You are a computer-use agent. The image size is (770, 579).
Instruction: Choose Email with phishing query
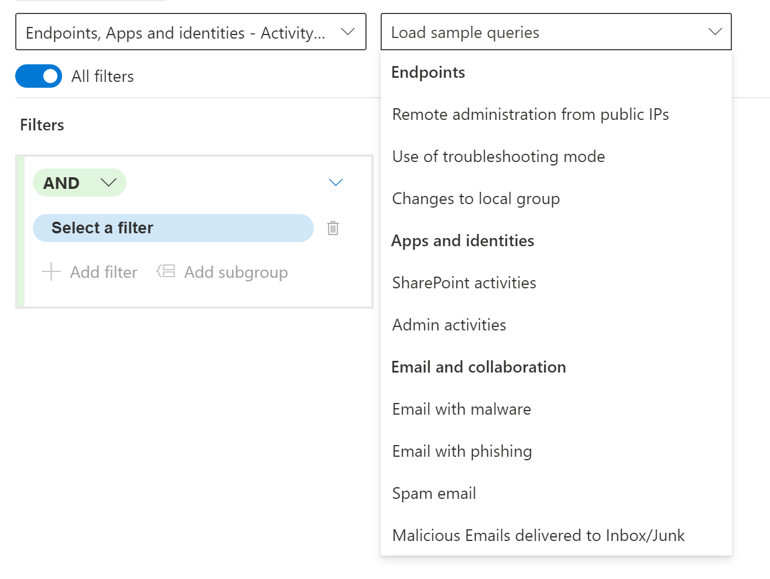click(x=462, y=452)
